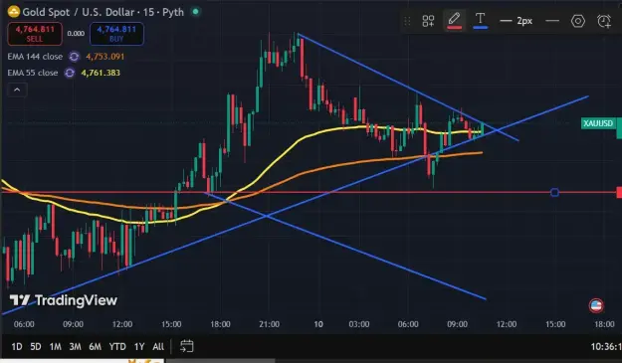Select the 1D time range

pos(17,347)
